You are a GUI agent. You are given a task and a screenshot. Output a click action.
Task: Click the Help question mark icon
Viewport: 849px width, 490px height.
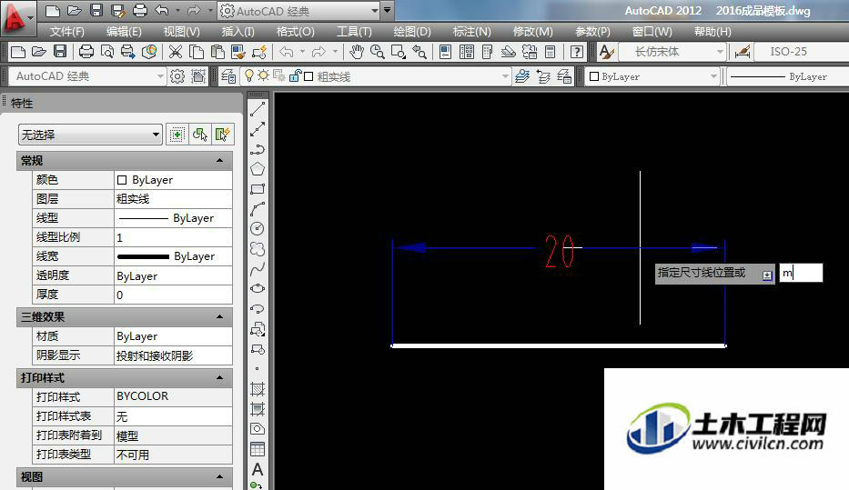pos(577,52)
